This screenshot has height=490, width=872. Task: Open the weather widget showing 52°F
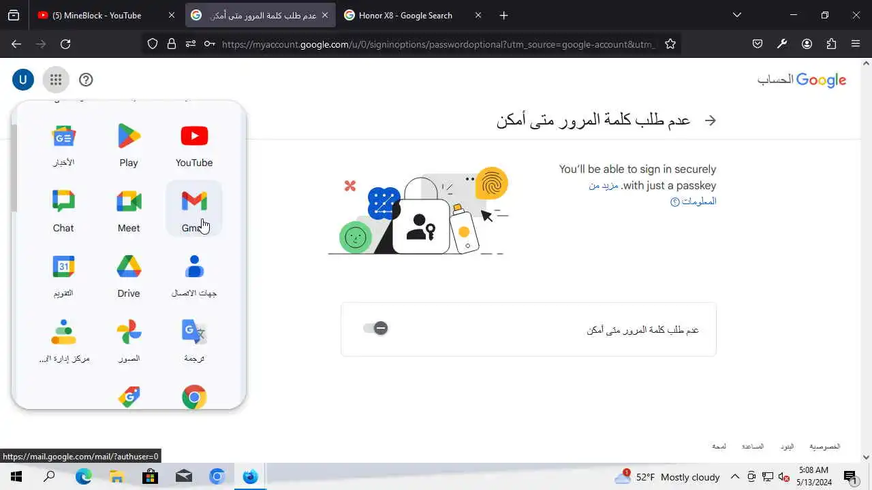point(667,477)
